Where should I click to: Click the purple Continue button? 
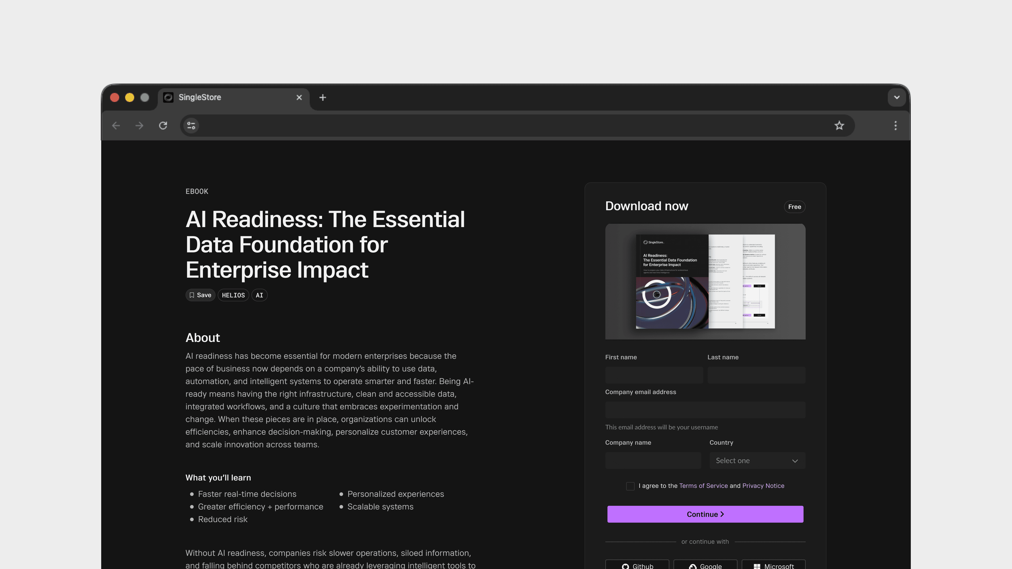coord(705,514)
